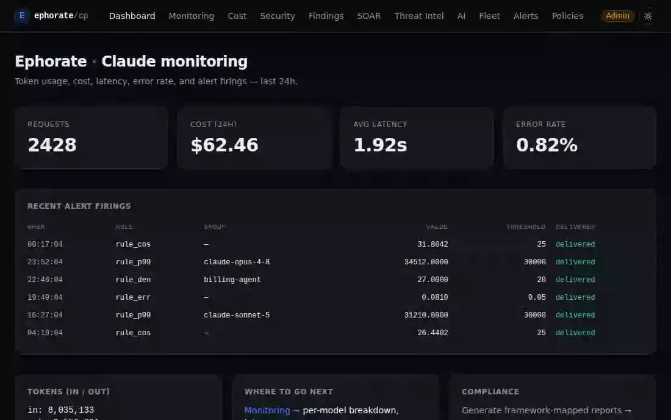The height and width of the screenshot is (420, 671).
Task: Click rule_err in the alert table
Action: [x=133, y=297]
